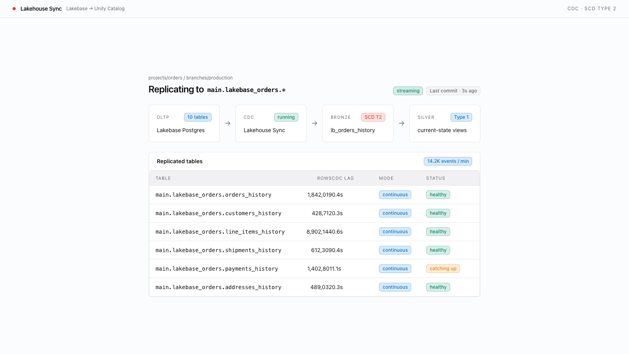Viewport: 629px width, 354px height.
Task: Click the healthy badge for customers_history
Action: [x=438, y=213]
